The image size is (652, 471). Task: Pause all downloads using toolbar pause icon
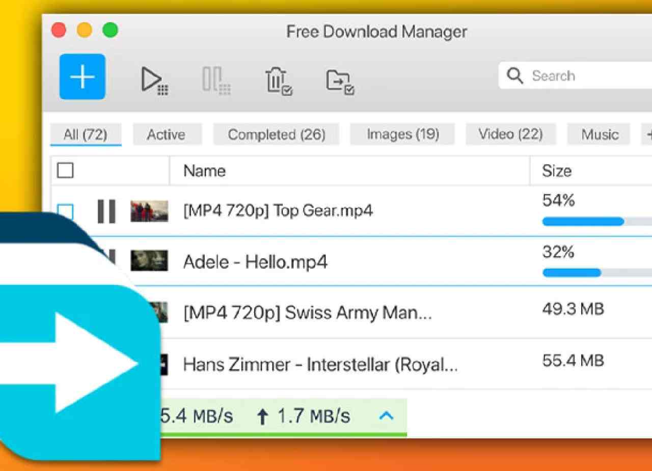click(x=216, y=80)
